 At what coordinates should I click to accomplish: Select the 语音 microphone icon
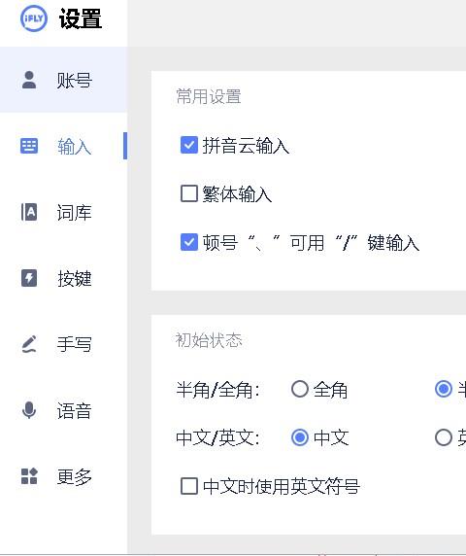[29, 410]
